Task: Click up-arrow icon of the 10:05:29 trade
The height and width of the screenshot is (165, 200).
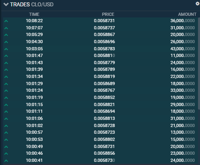Action: 6,35
